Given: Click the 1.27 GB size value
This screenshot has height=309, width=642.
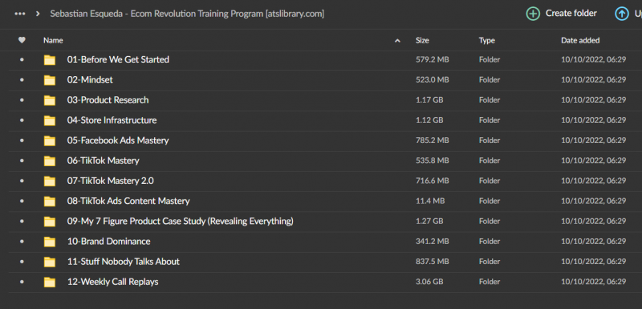Looking at the screenshot, I should 429,221.
